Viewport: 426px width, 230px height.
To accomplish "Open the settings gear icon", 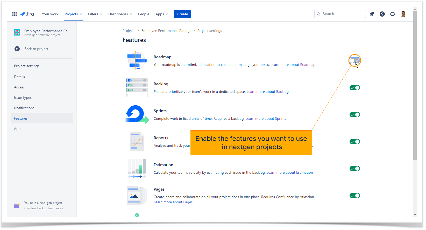I will [393, 14].
